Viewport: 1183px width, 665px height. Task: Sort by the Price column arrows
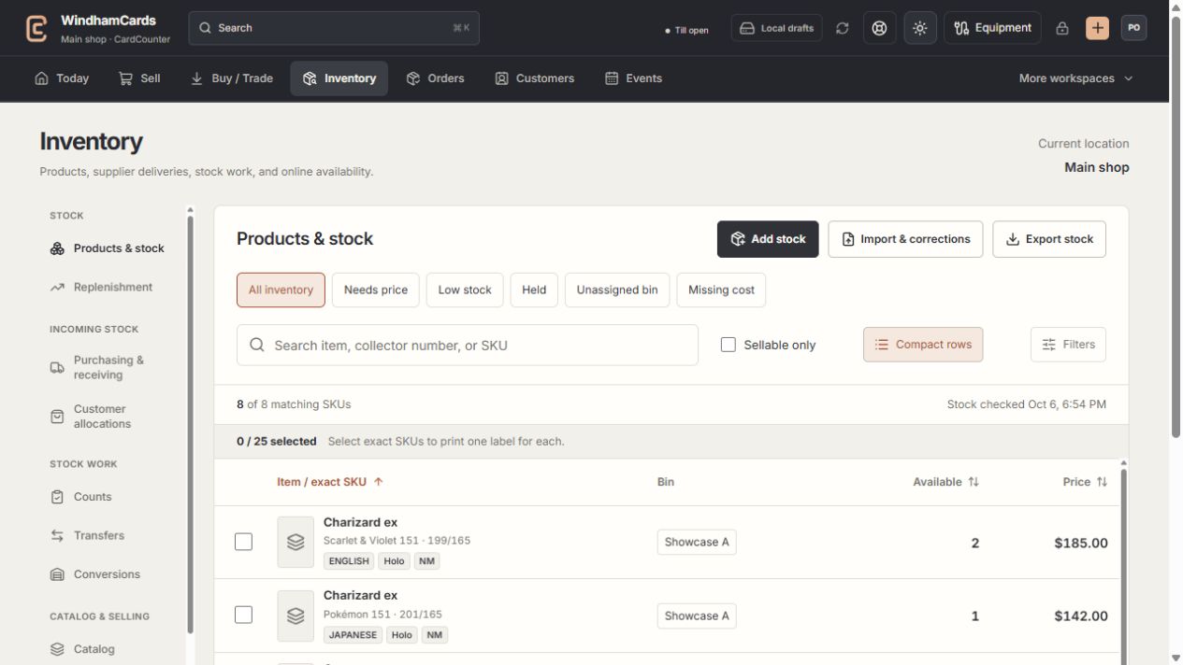tap(1102, 482)
